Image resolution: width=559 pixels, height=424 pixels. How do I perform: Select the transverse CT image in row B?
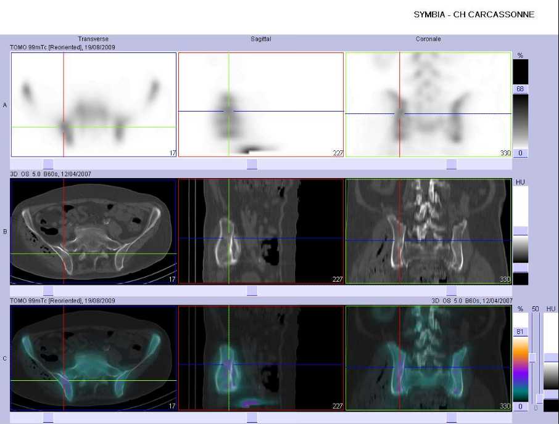coord(94,231)
